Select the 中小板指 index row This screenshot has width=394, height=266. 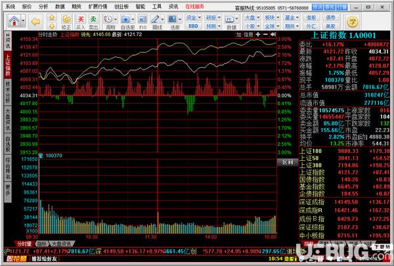[344, 236]
